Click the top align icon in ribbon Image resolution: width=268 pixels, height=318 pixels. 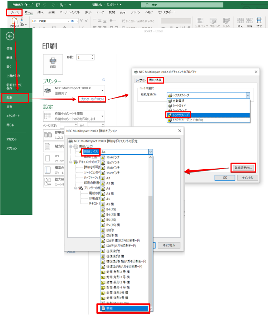[x=95, y=21]
